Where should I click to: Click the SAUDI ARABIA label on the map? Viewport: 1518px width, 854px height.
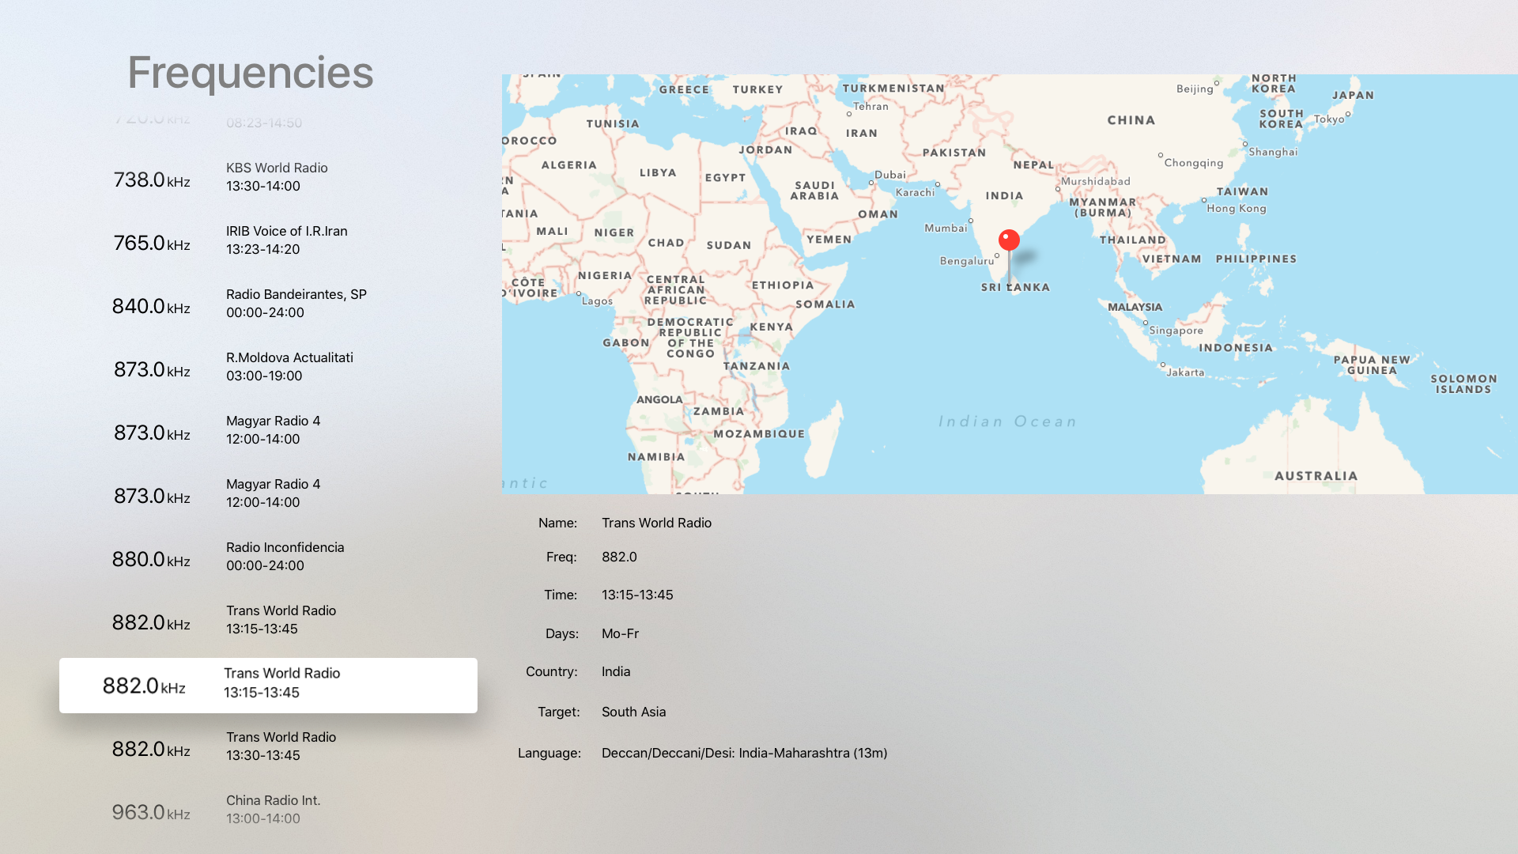814,191
